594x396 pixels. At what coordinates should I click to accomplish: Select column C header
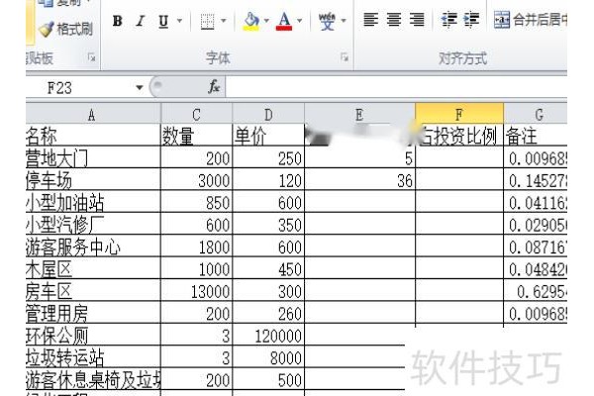click(x=197, y=115)
